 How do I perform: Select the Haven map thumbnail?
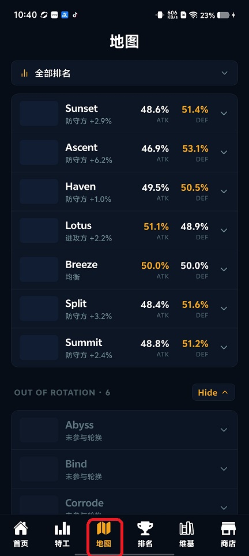click(x=39, y=191)
